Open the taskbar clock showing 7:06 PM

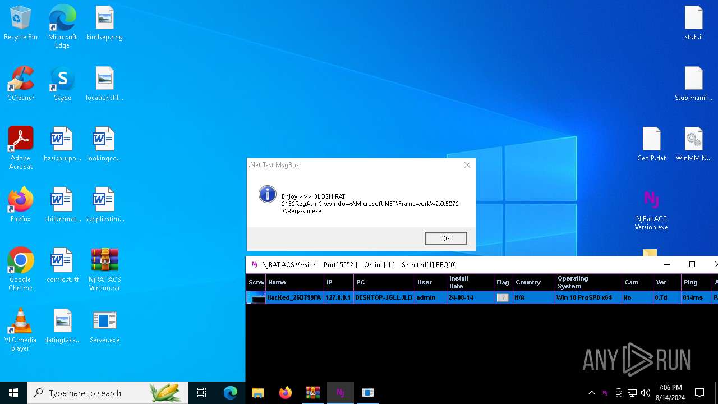pos(670,393)
